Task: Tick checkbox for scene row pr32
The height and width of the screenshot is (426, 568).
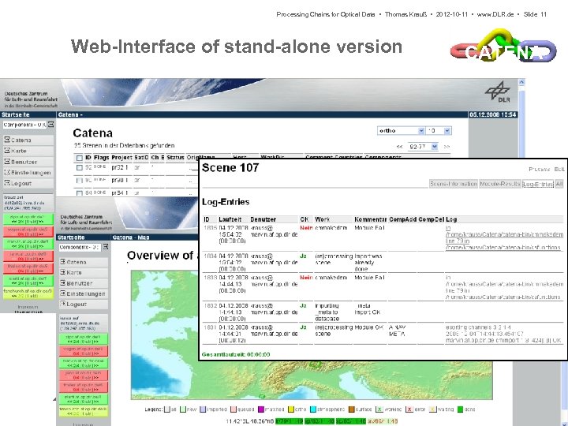Action: click(x=80, y=168)
